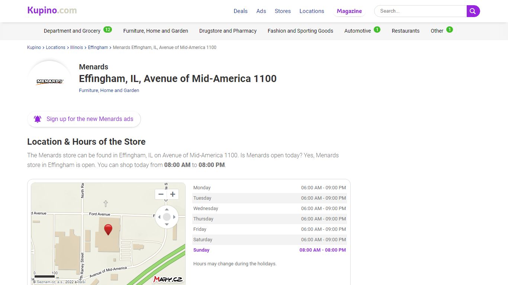Go to Kupino.com home via logo
This screenshot has width=508, height=285.
[52, 10]
